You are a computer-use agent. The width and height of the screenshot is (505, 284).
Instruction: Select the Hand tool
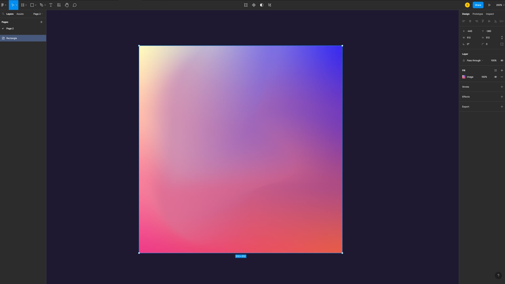[x=67, y=5]
